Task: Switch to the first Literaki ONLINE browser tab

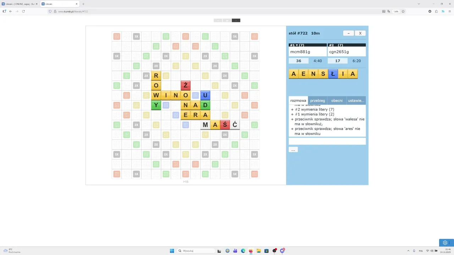Action: tap(20, 4)
